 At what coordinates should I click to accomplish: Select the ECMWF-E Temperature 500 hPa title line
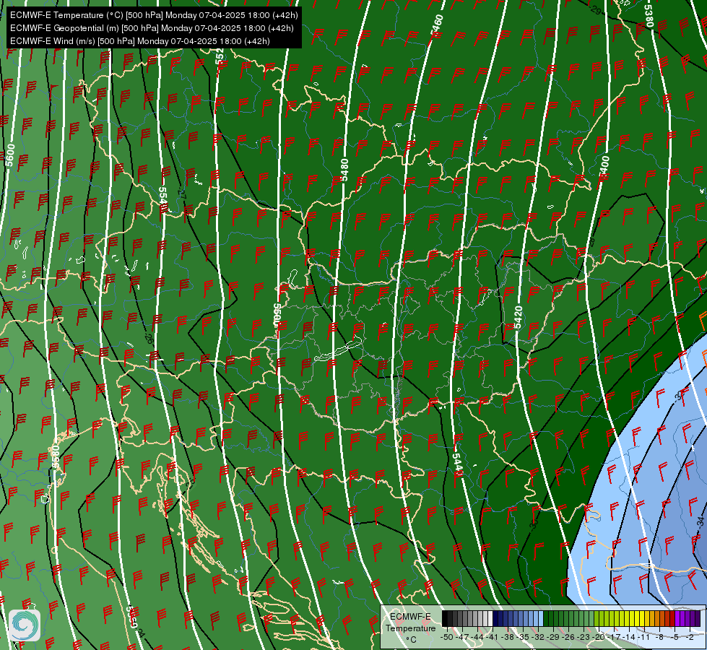point(154,15)
